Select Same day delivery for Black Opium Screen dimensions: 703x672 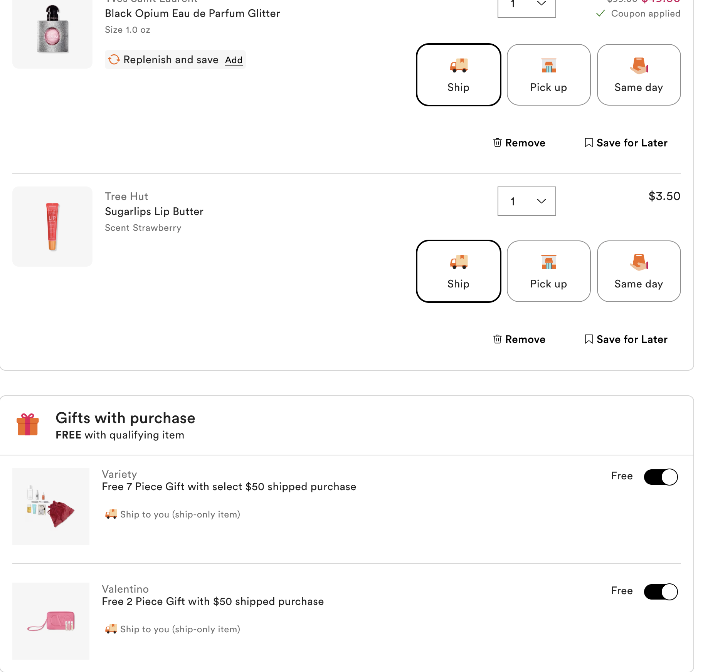[639, 74]
